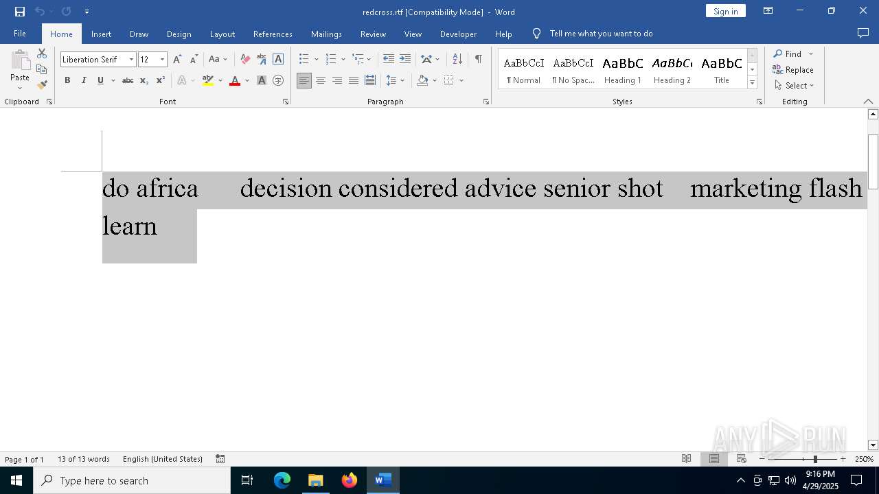
Task: Click the character shading icon
Action: point(262,81)
